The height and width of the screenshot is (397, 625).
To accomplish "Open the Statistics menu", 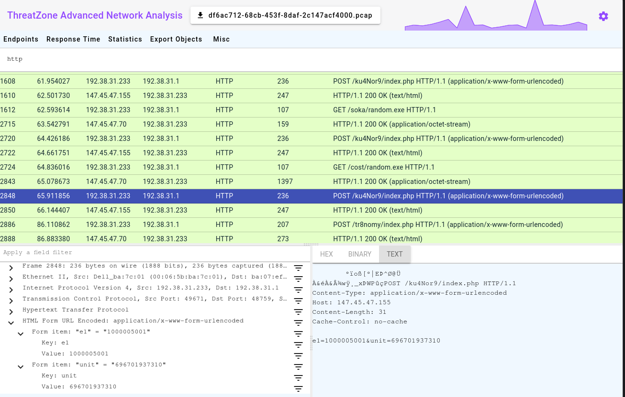I will tap(125, 39).
